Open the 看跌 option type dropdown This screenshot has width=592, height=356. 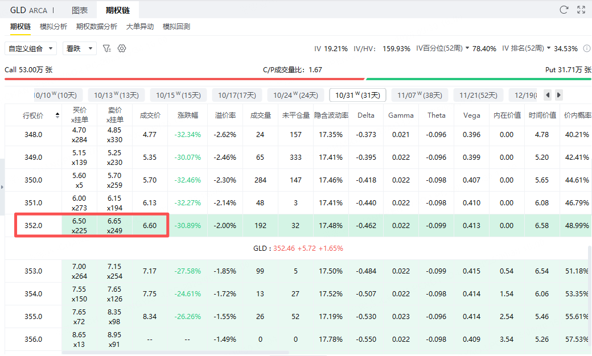click(79, 48)
